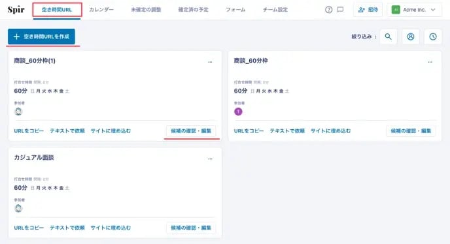Click the purple participant avatar

coord(238,112)
